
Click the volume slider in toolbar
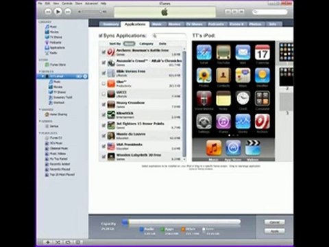coord(92,12)
